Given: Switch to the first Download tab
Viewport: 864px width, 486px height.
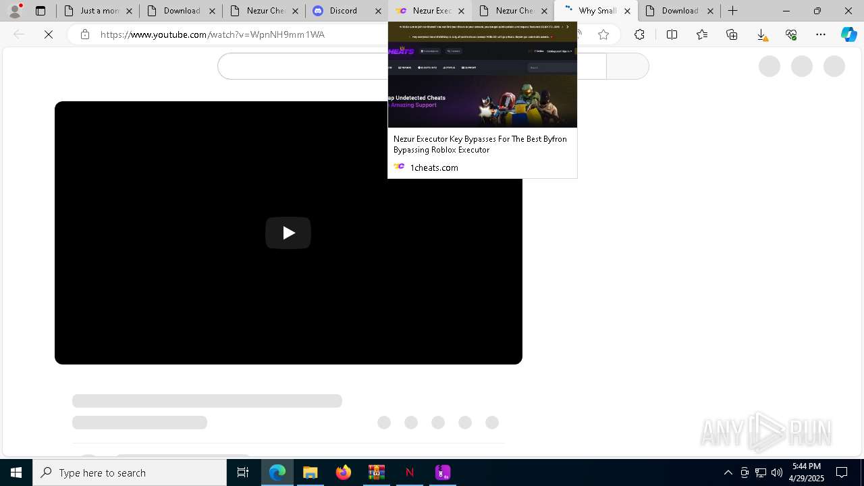Looking at the screenshot, I should point(182,11).
